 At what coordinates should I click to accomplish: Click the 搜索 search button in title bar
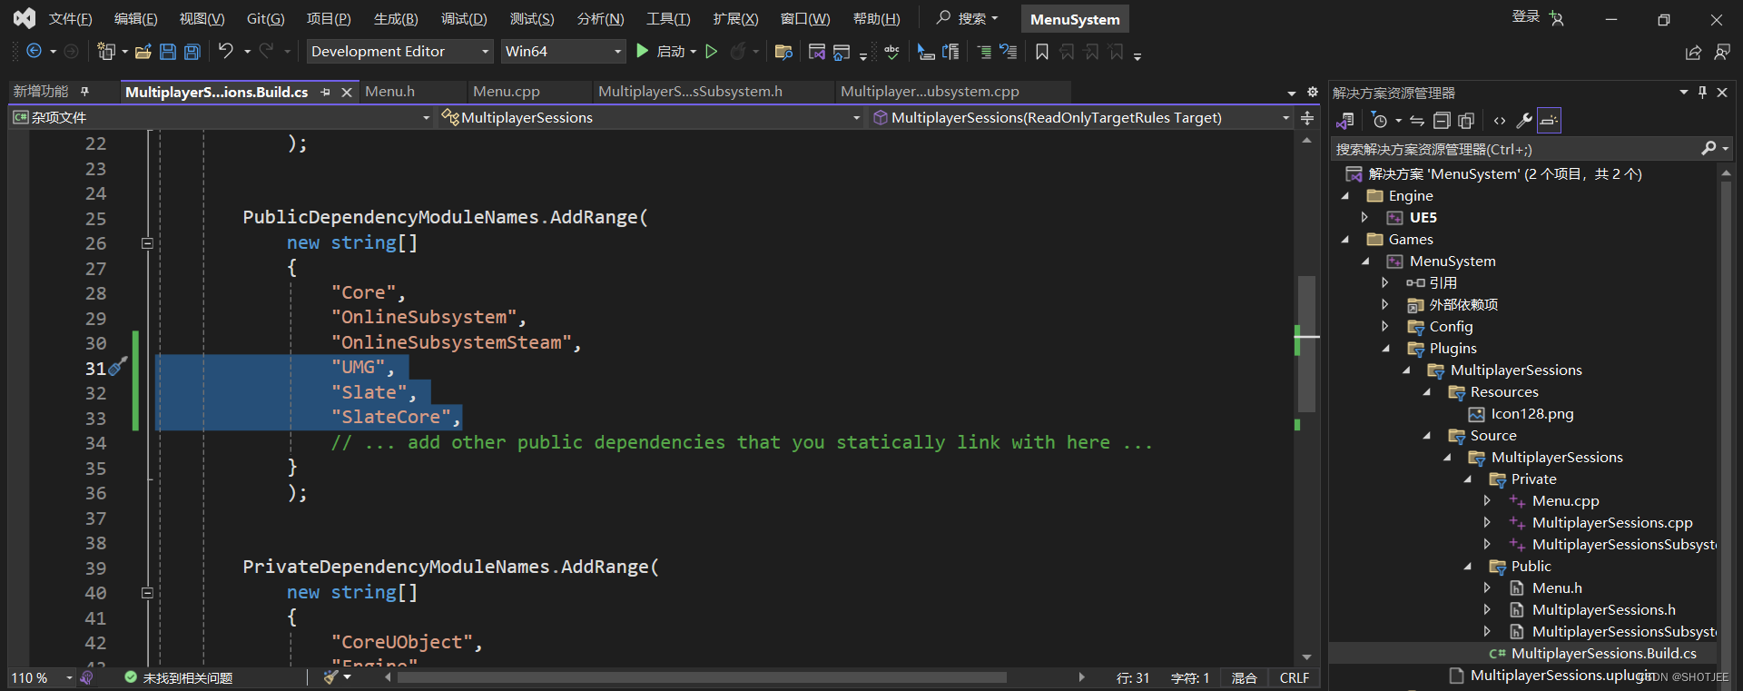point(968,18)
